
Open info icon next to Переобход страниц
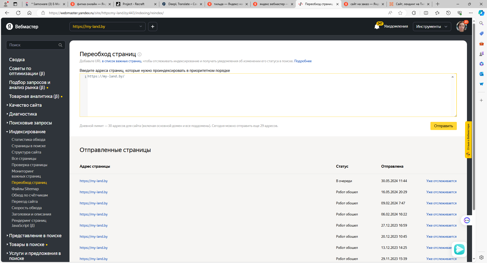(140, 54)
